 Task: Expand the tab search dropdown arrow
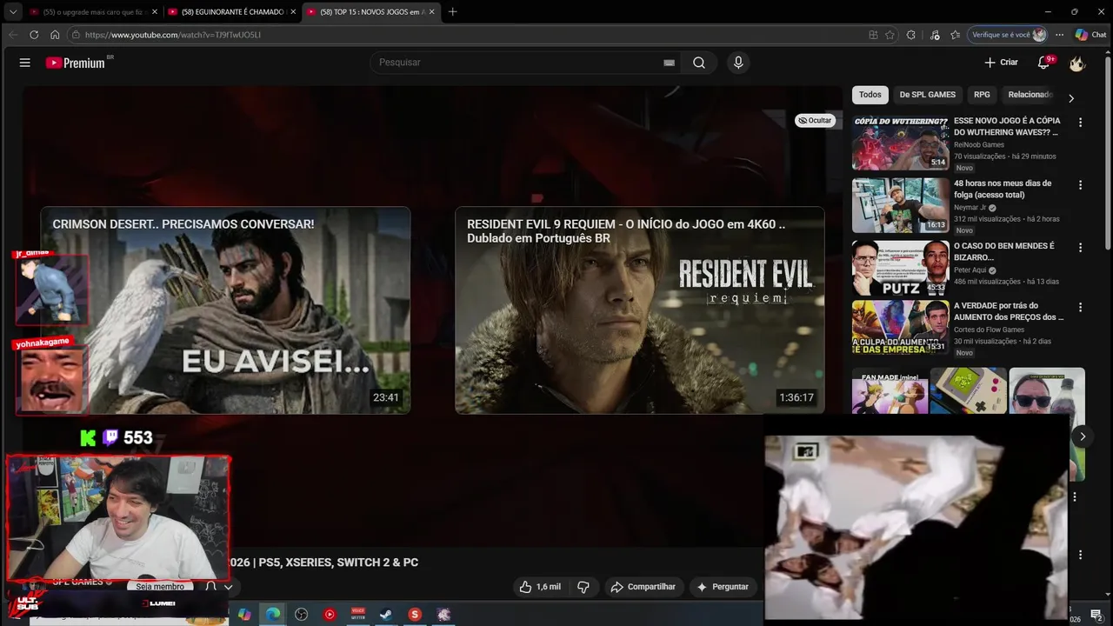(x=13, y=12)
